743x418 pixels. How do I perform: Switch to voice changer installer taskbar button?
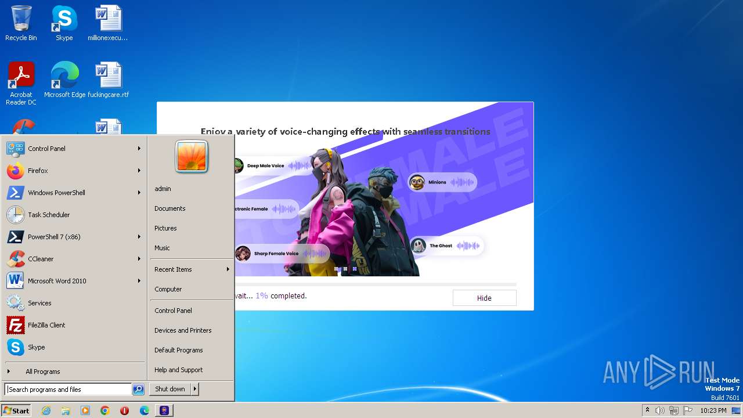(164, 410)
